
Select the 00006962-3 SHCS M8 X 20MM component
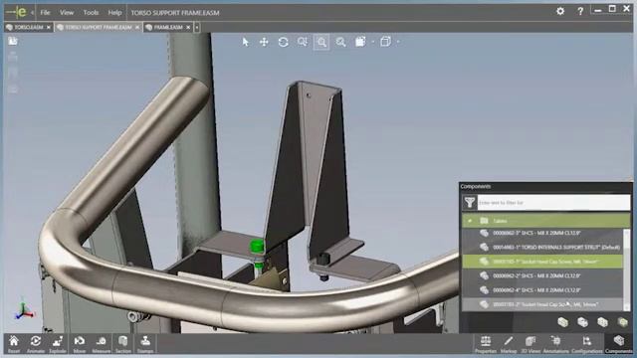(x=542, y=233)
